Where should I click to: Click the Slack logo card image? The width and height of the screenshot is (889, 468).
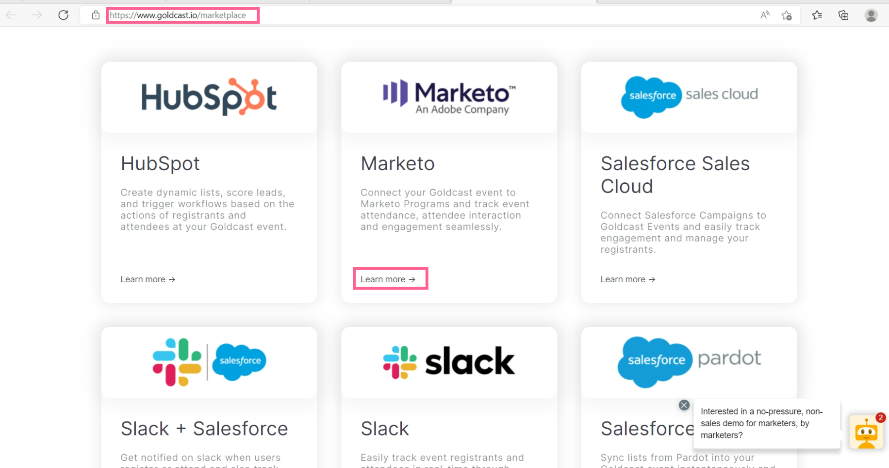point(449,362)
